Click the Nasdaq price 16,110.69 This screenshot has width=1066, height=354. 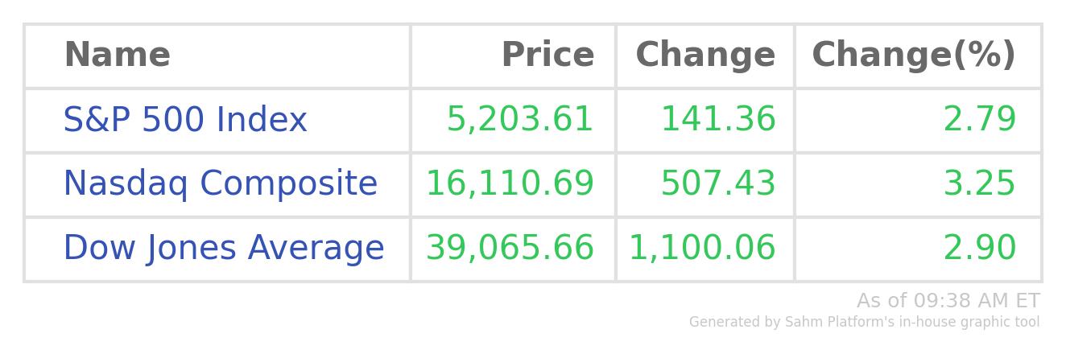(510, 184)
